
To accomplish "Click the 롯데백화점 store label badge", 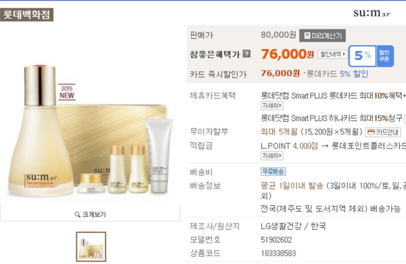I will (x=27, y=15).
